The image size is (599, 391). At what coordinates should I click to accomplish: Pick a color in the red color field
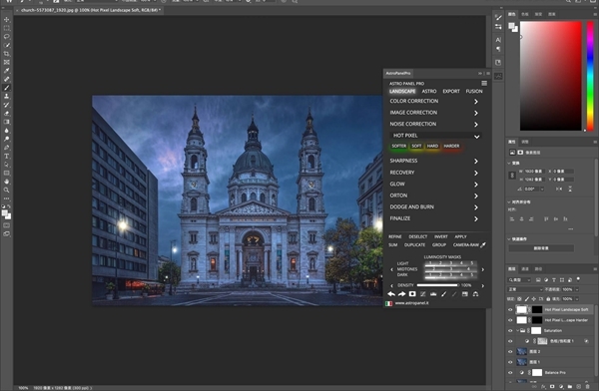550,76
